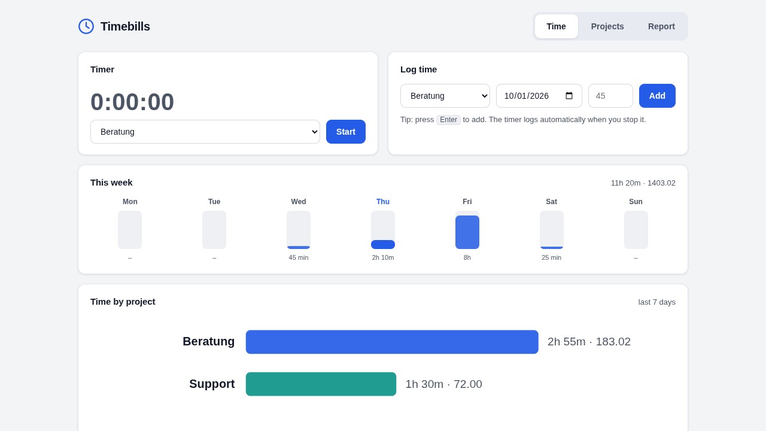The height and width of the screenshot is (431, 766).
Task: Click the 0:00:00 timer display
Action: (x=132, y=102)
